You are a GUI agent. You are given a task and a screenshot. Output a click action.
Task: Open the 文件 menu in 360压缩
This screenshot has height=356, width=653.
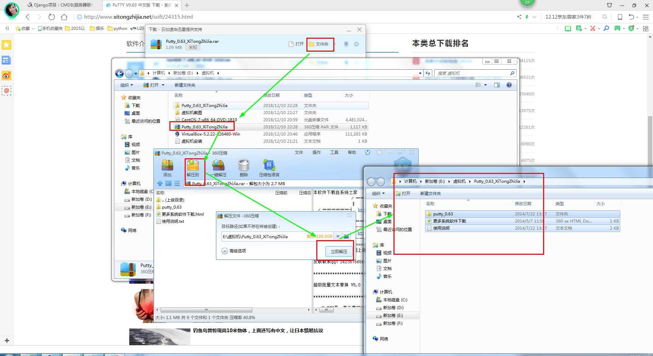tap(299, 153)
